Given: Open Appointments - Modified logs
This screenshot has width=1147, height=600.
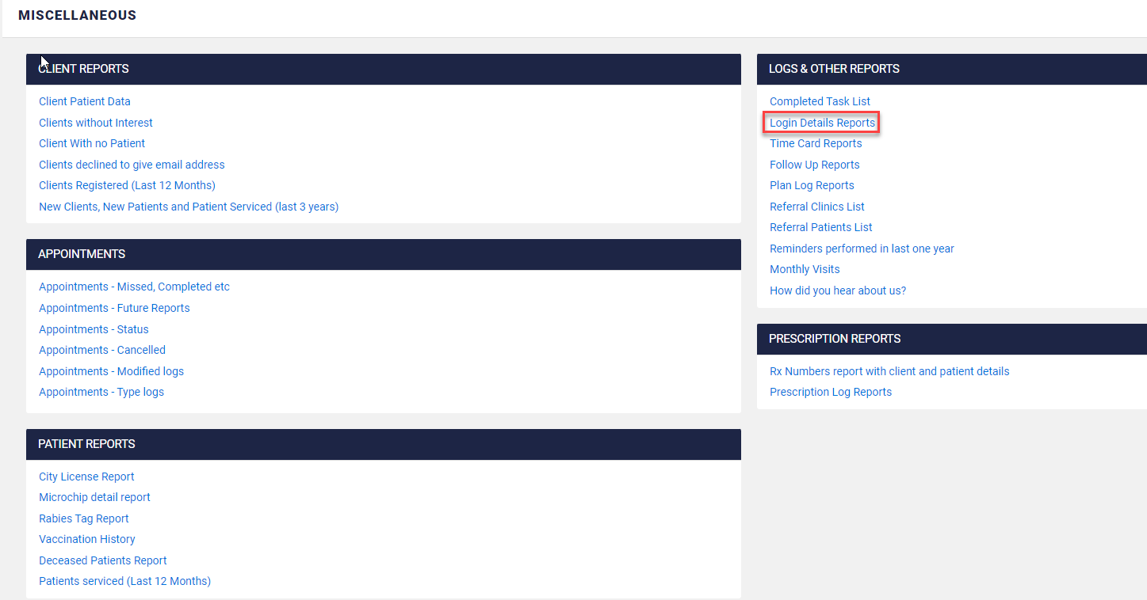Looking at the screenshot, I should [x=111, y=371].
